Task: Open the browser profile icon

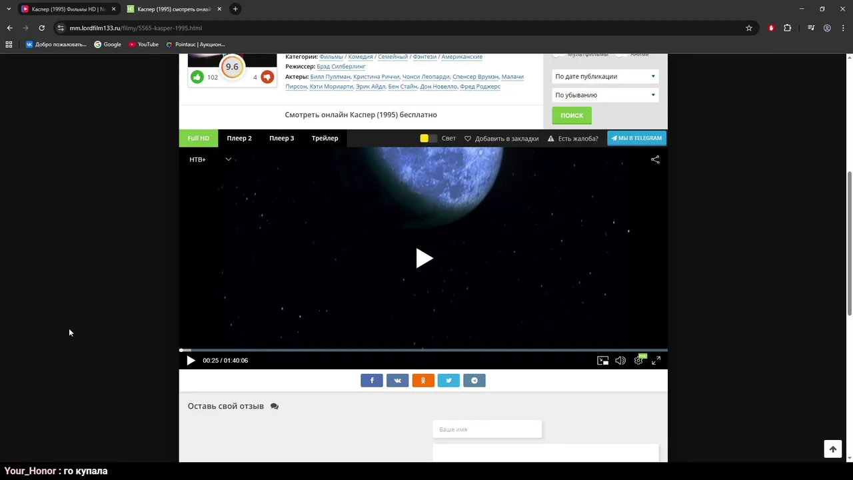Action: pyautogui.click(x=827, y=28)
